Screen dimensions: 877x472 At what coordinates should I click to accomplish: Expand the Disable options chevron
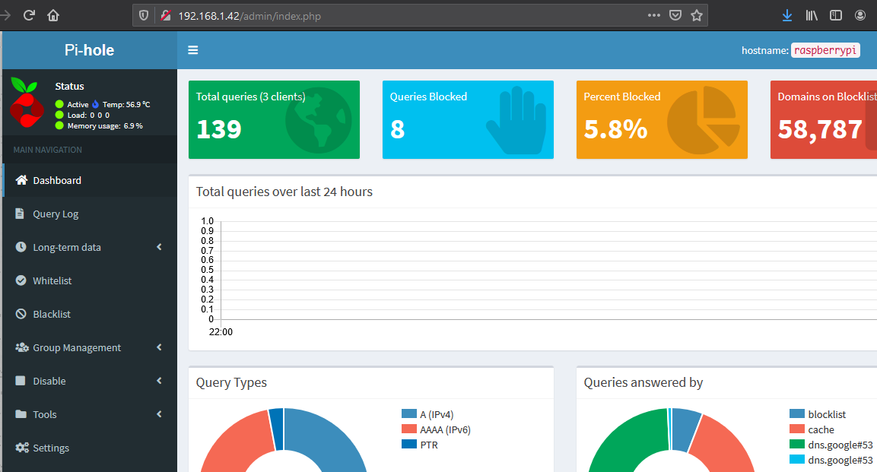pos(159,381)
